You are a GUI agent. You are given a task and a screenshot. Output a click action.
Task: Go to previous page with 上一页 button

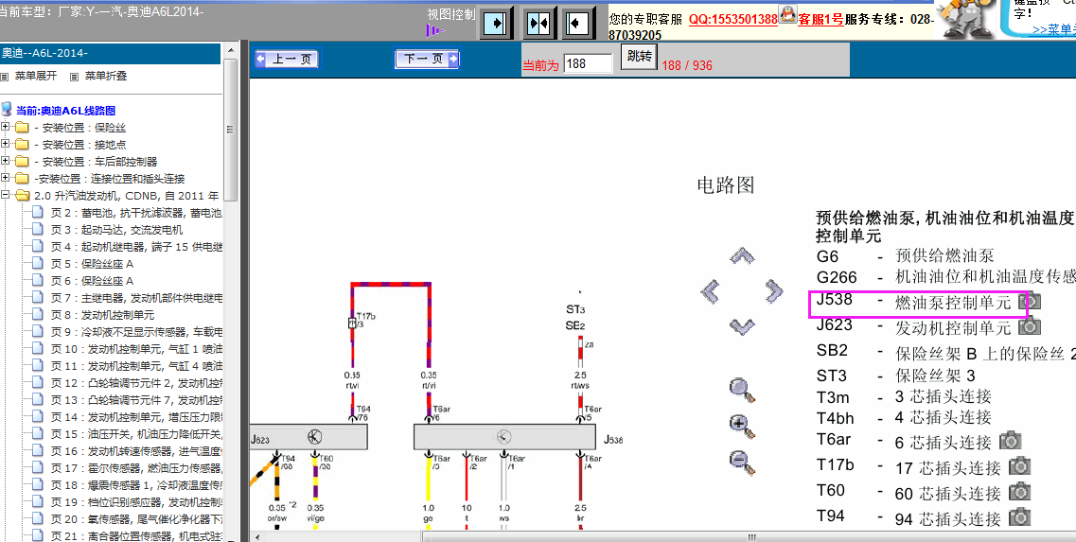[x=286, y=59]
